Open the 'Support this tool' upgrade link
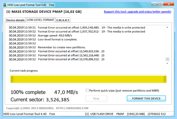Screen dimensions: 177x119 click(137, 11)
